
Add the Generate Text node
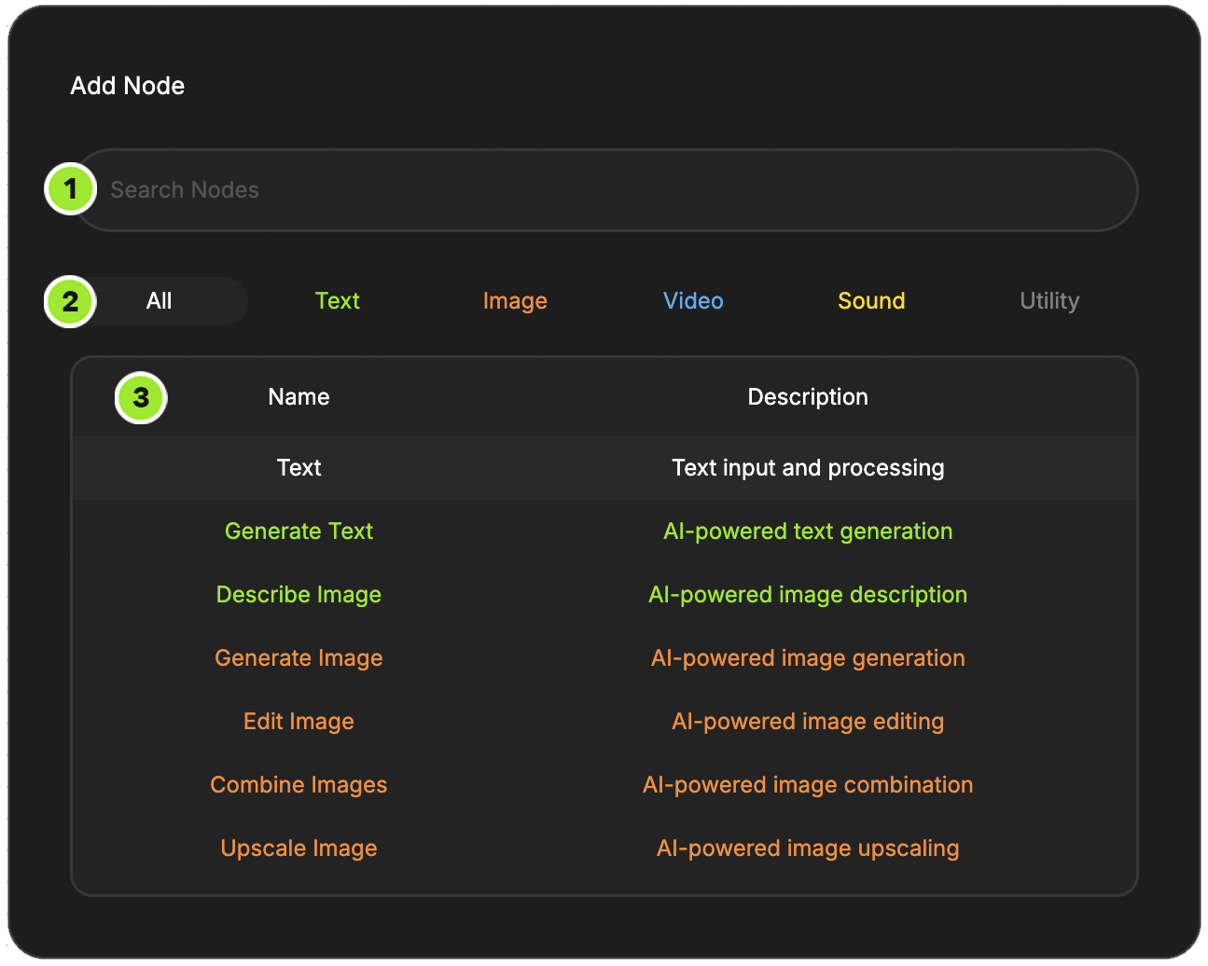point(299,531)
